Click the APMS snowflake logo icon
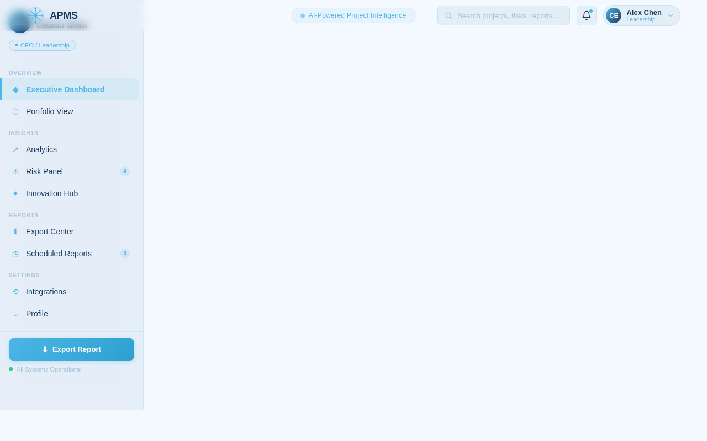The width and height of the screenshot is (707, 441). click(x=35, y=15)
